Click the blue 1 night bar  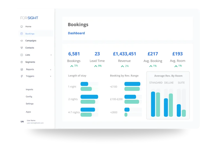[x=84, y=84]
